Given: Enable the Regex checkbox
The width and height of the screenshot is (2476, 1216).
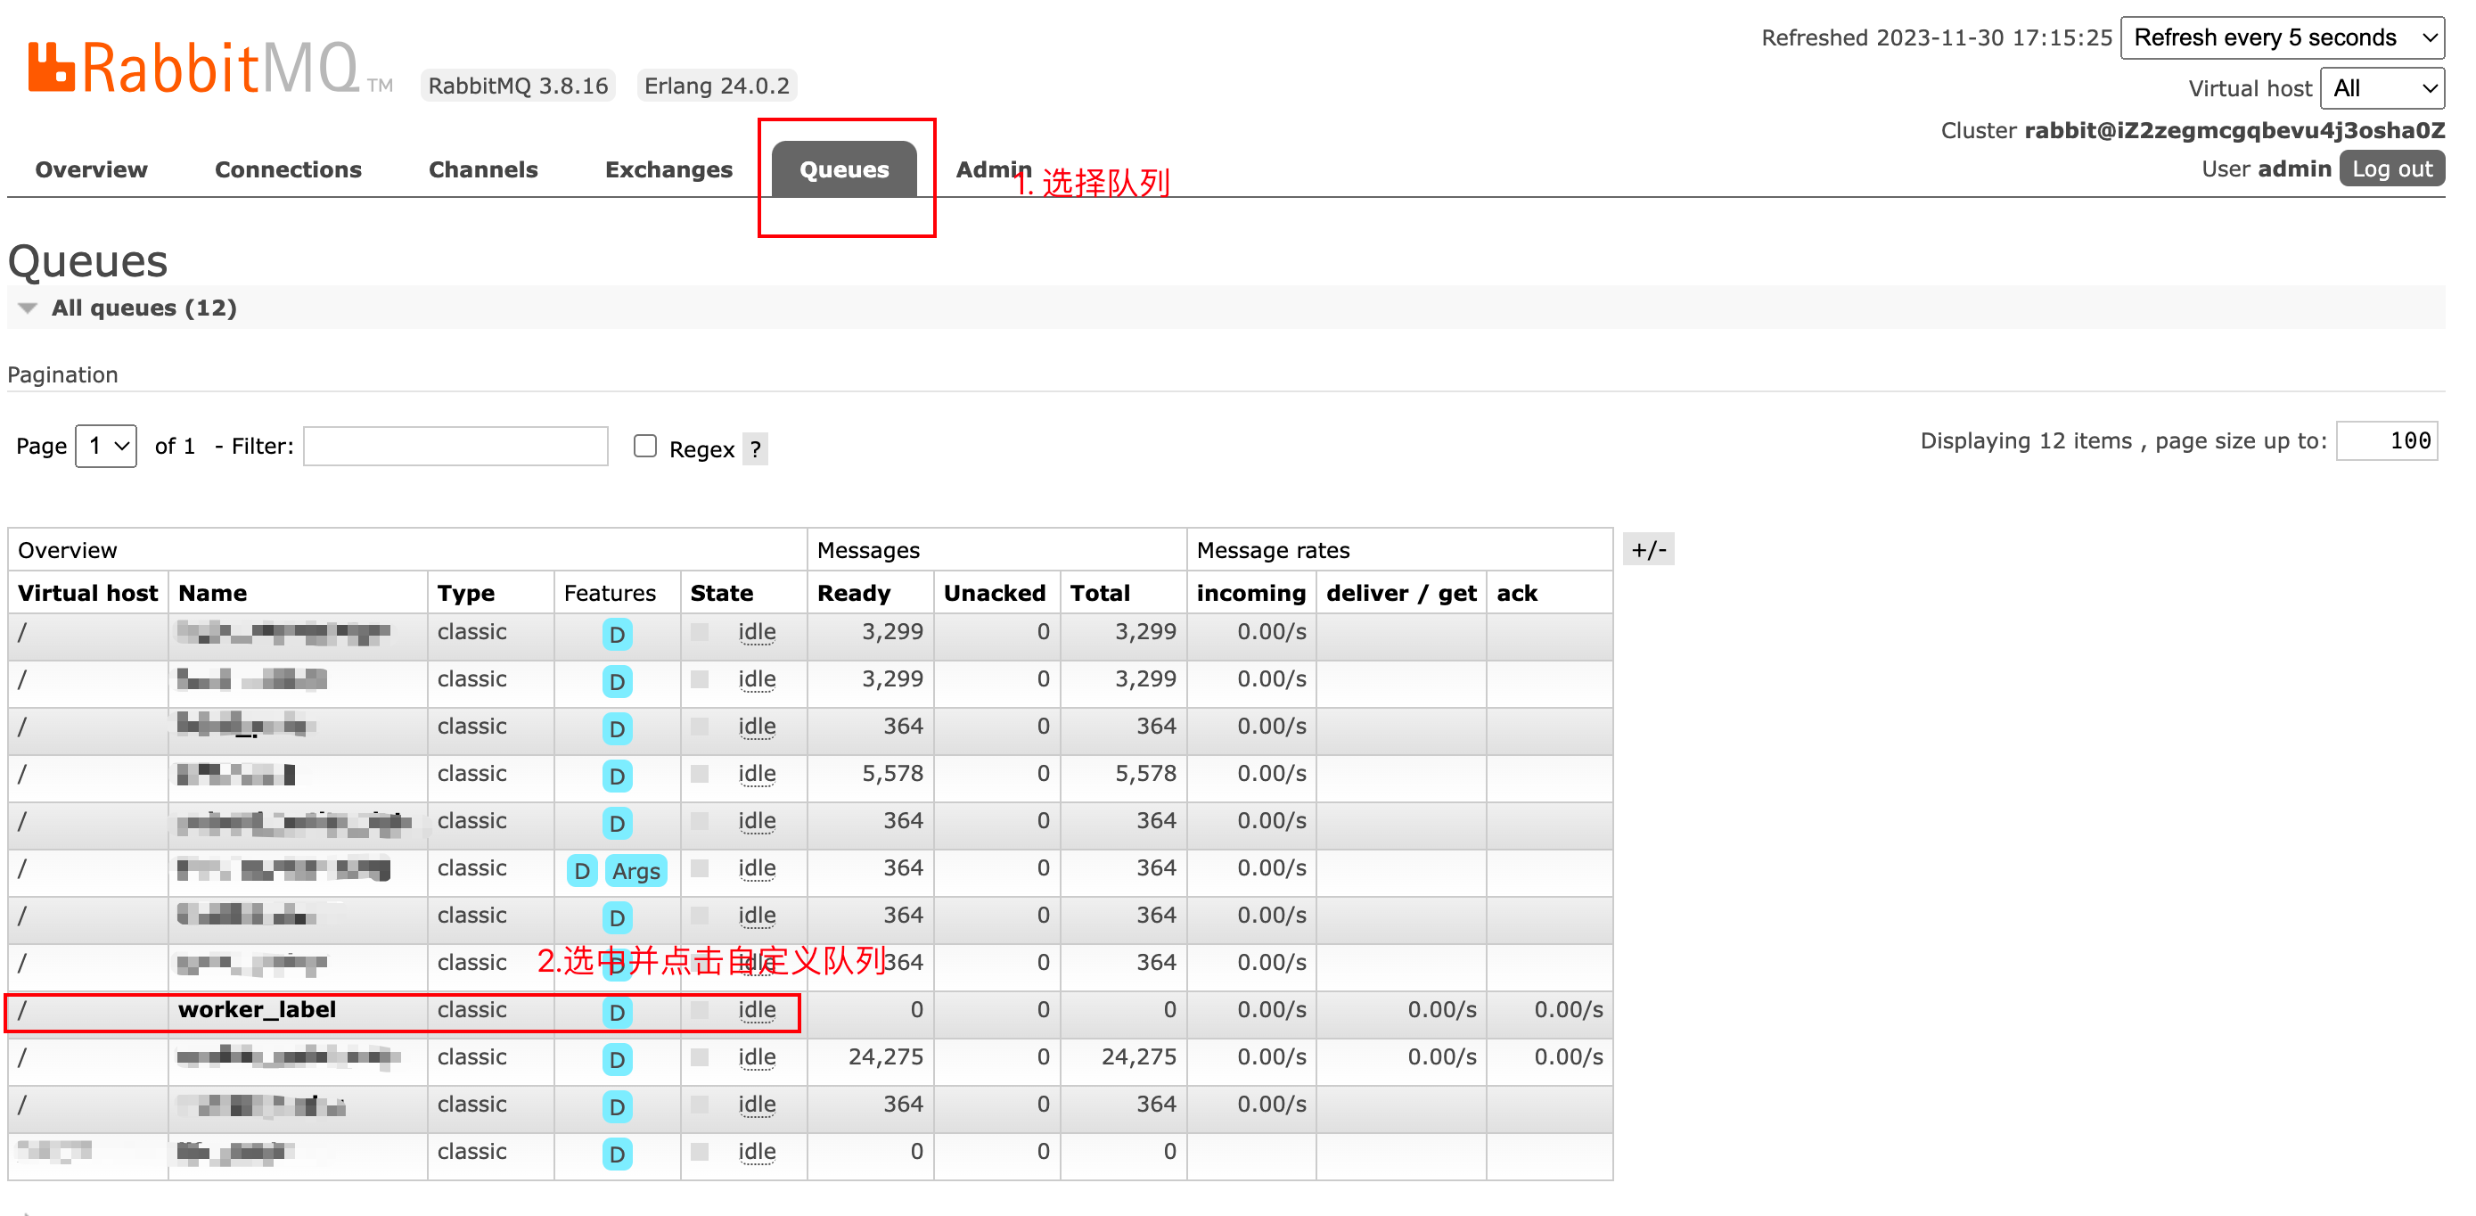Looking at the screenshot, I should point(645,446).
